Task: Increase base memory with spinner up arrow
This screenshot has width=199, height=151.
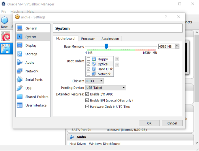Action: click(x=177, y=45)
